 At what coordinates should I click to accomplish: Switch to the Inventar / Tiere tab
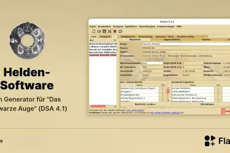click(164, 37)
